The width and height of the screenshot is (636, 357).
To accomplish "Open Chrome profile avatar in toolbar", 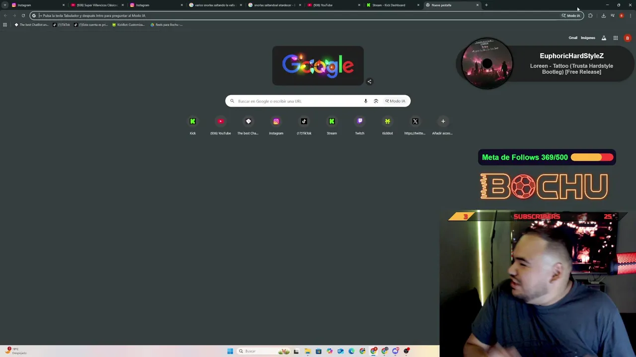I will click(x=622, y=15).
